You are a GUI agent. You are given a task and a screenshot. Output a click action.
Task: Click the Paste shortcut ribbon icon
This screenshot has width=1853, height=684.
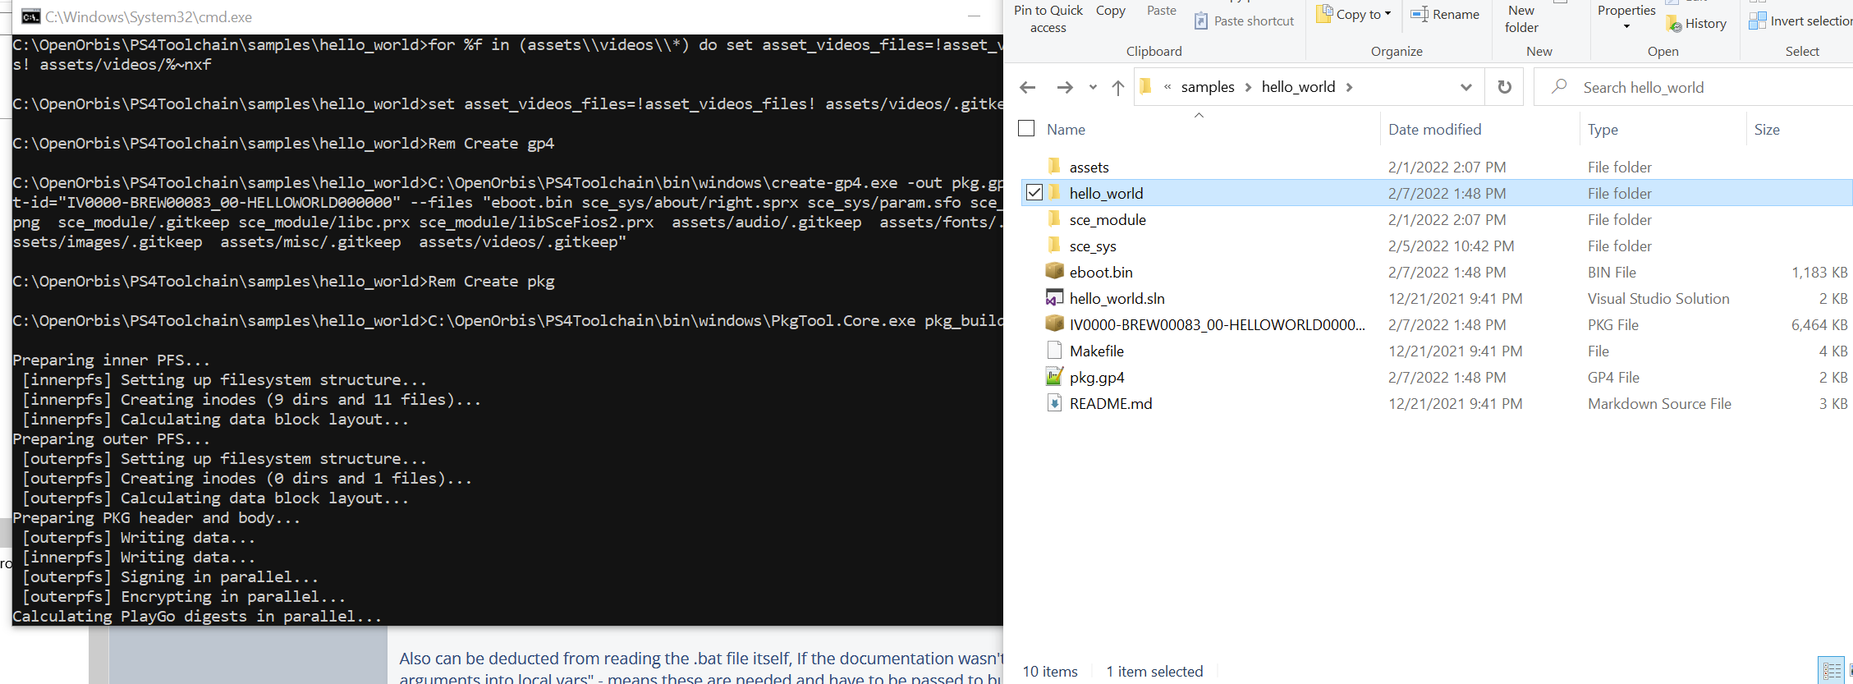(x=1200, y=21)
